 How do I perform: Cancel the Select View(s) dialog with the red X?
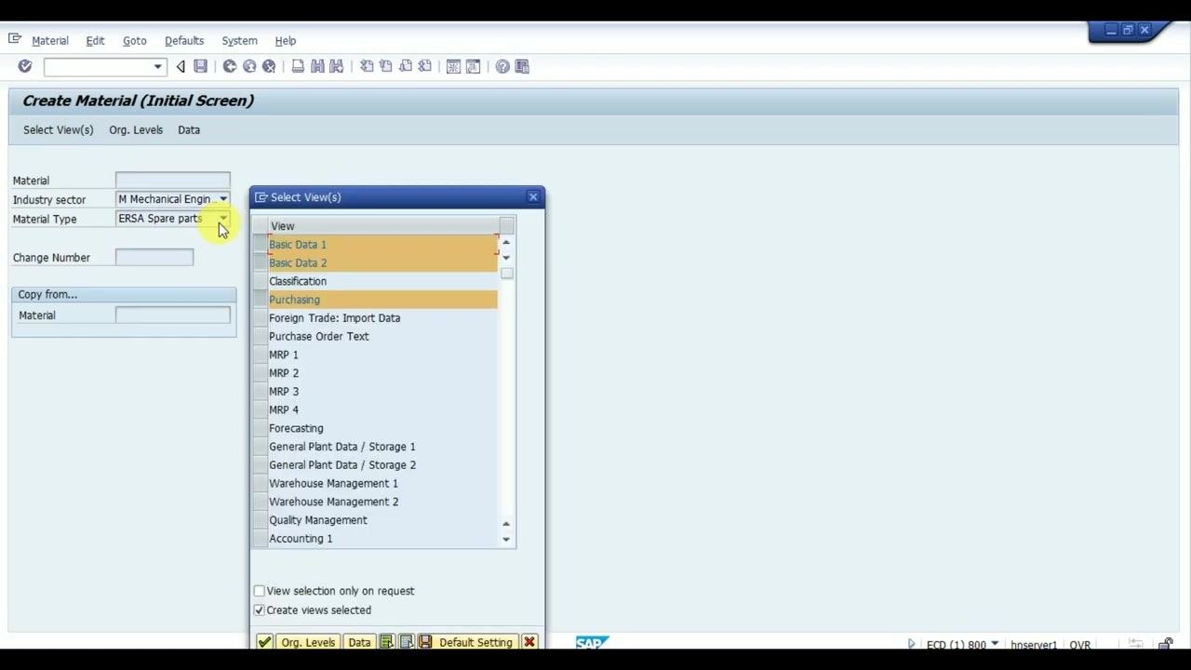529,642
